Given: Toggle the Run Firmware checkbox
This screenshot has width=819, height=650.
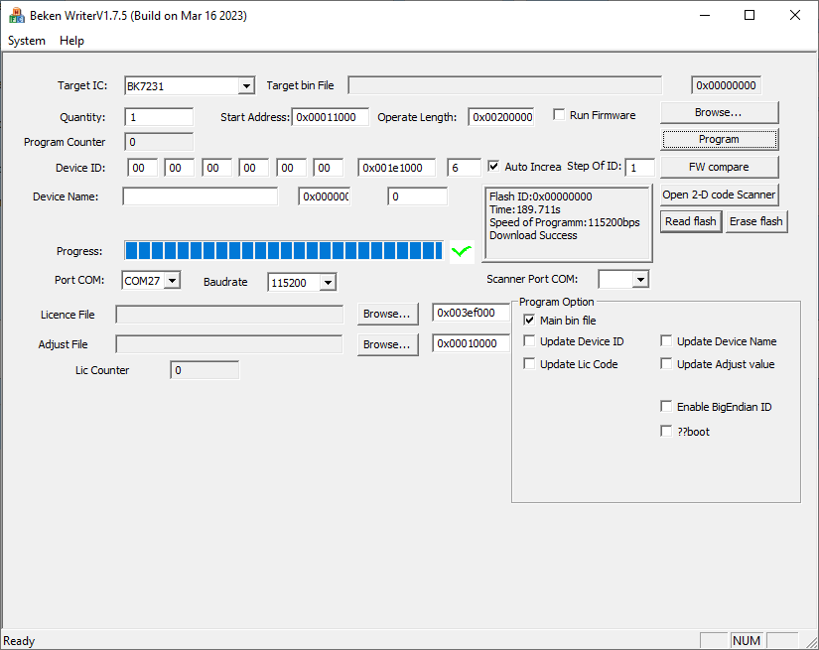Looking at the screenshot, I should pos(560,115).
